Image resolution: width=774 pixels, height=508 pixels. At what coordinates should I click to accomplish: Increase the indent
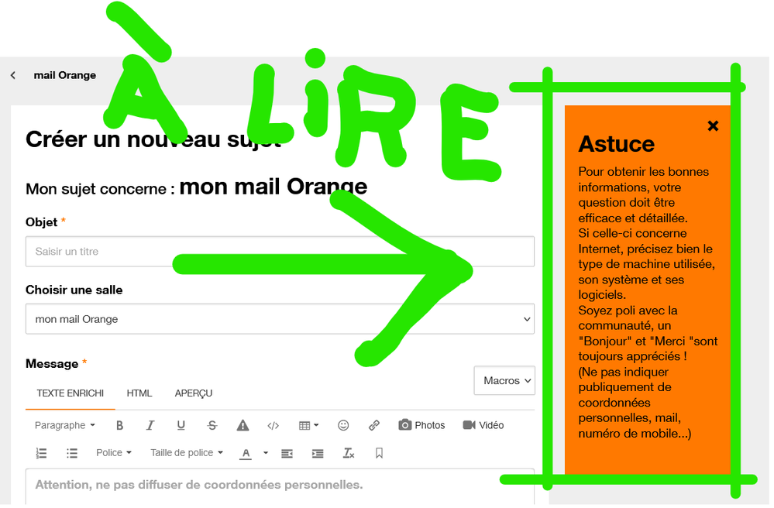pyautogui.click(x=318, y=454)
